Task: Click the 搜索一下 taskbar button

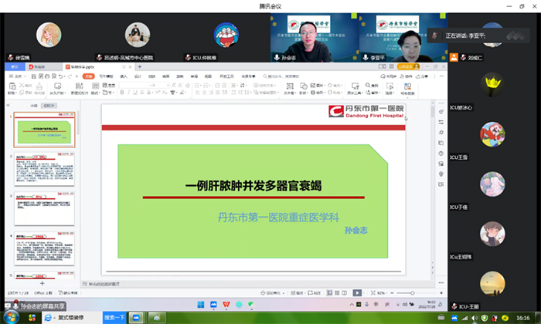Action: point(114,317)
